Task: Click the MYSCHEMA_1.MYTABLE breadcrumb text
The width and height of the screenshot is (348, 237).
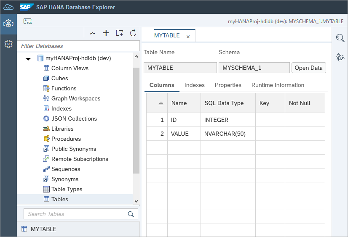Action: pyautogui.click(x=316, y=21)
